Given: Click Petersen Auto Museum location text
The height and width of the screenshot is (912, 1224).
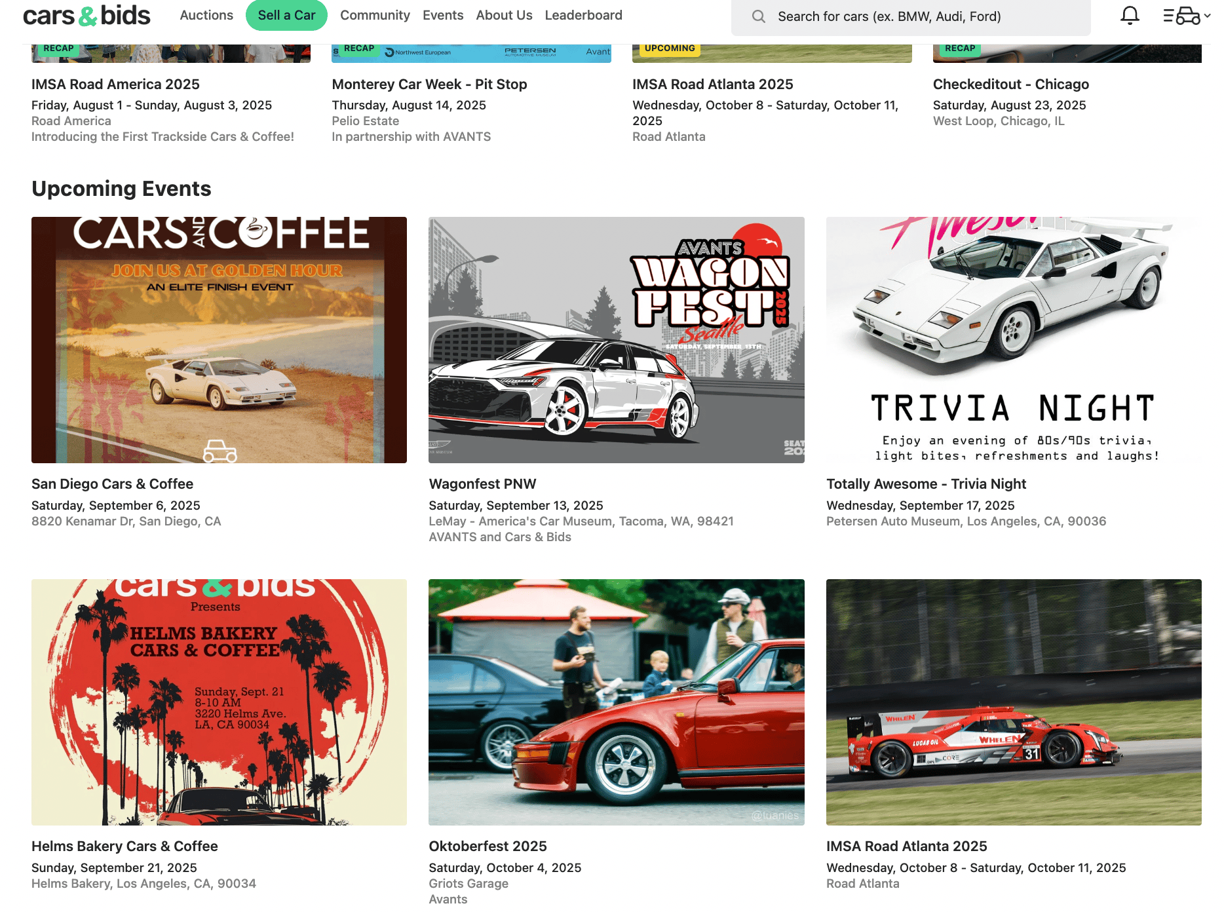Looking at the screenshot, I should tap(966, 522).
